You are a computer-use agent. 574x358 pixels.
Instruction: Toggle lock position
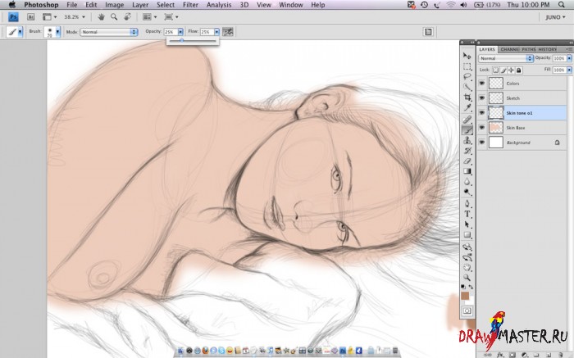point(511,70)
